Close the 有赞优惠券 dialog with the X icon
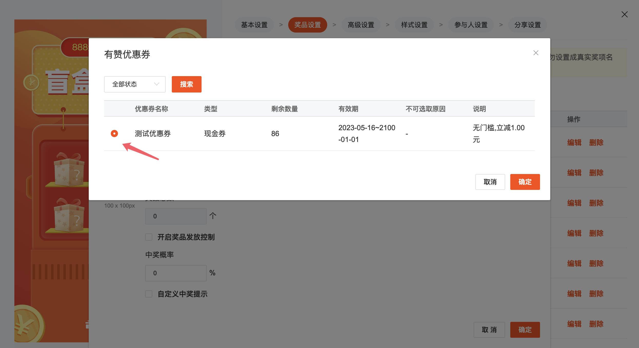Image resolution: width=639 pixels, height=348 pixels. coord(536,53)
